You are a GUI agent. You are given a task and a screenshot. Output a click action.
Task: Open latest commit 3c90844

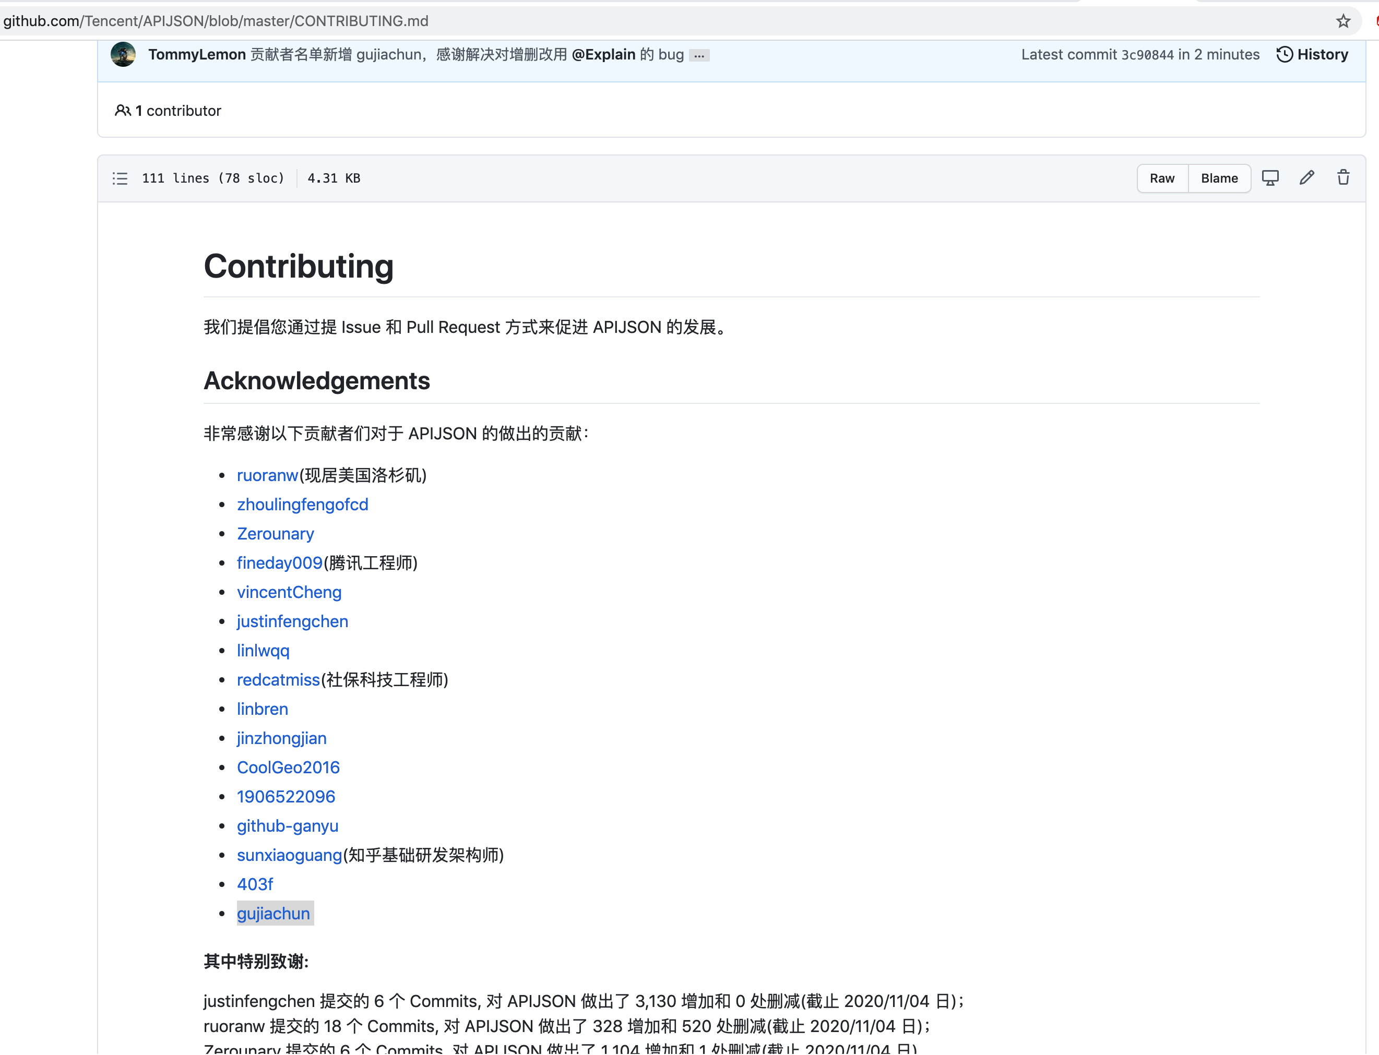point(1147,55)
